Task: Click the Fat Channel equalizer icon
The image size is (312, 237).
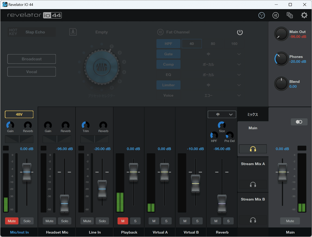Action: point(160,32)
